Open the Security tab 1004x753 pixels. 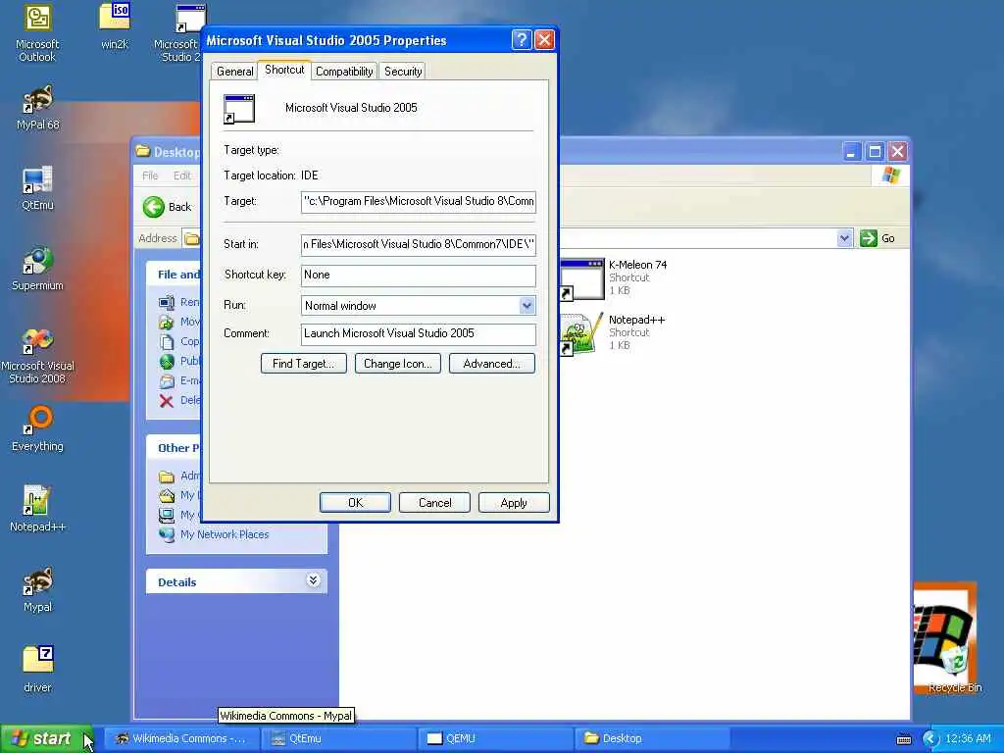pos(403,71)
